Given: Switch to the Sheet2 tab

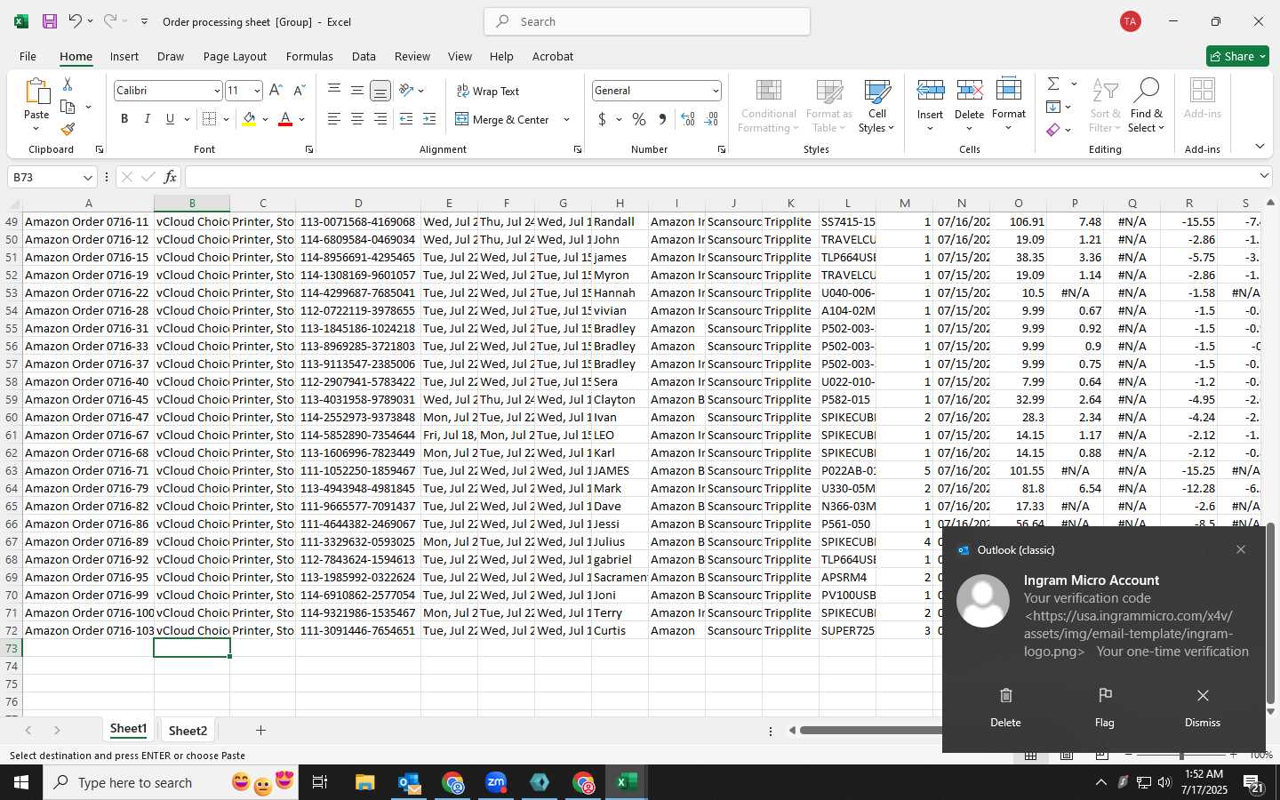Looking at the screenshot, I should (x=188, y=731).
